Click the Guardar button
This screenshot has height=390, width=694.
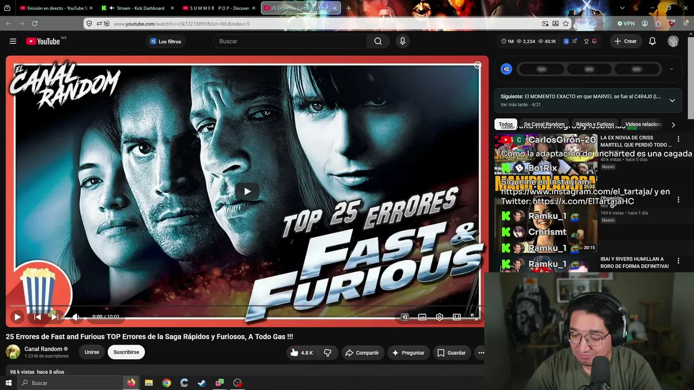tap(451, 353)
